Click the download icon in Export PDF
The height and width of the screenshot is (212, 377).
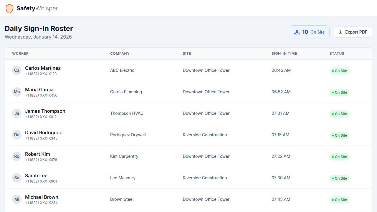coord(340,32)
